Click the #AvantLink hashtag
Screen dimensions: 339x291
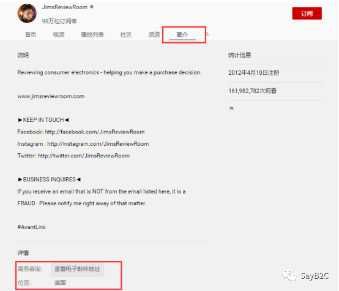tap(32, 227)
